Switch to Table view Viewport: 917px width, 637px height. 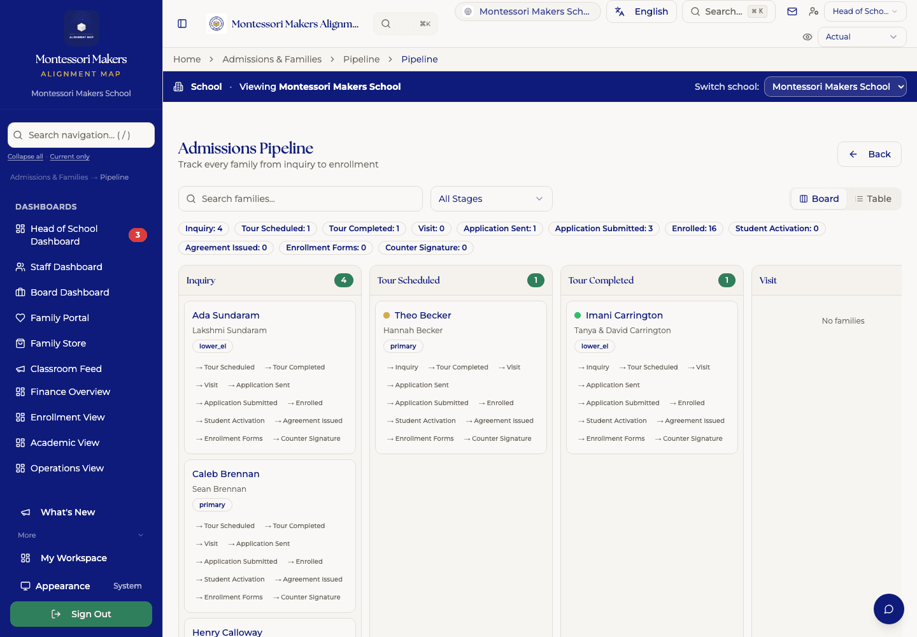point(873,199)
